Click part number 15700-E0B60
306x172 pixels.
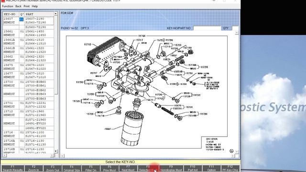point(35,82)
